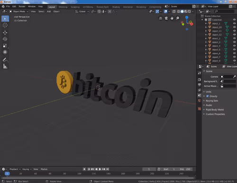Toggle viewport overlays display
This screenshot has width=237, height=183.
pos(165,11)
